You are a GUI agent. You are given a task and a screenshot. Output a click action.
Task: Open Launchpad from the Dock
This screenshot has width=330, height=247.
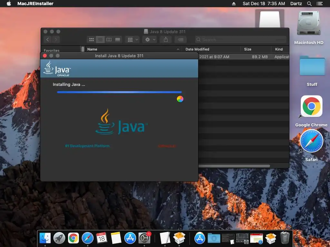59,238
